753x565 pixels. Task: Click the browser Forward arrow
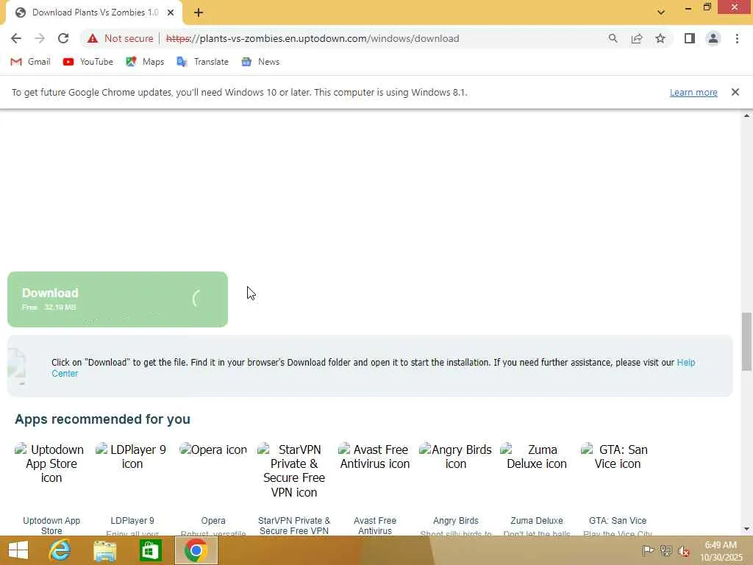[40, 38]
